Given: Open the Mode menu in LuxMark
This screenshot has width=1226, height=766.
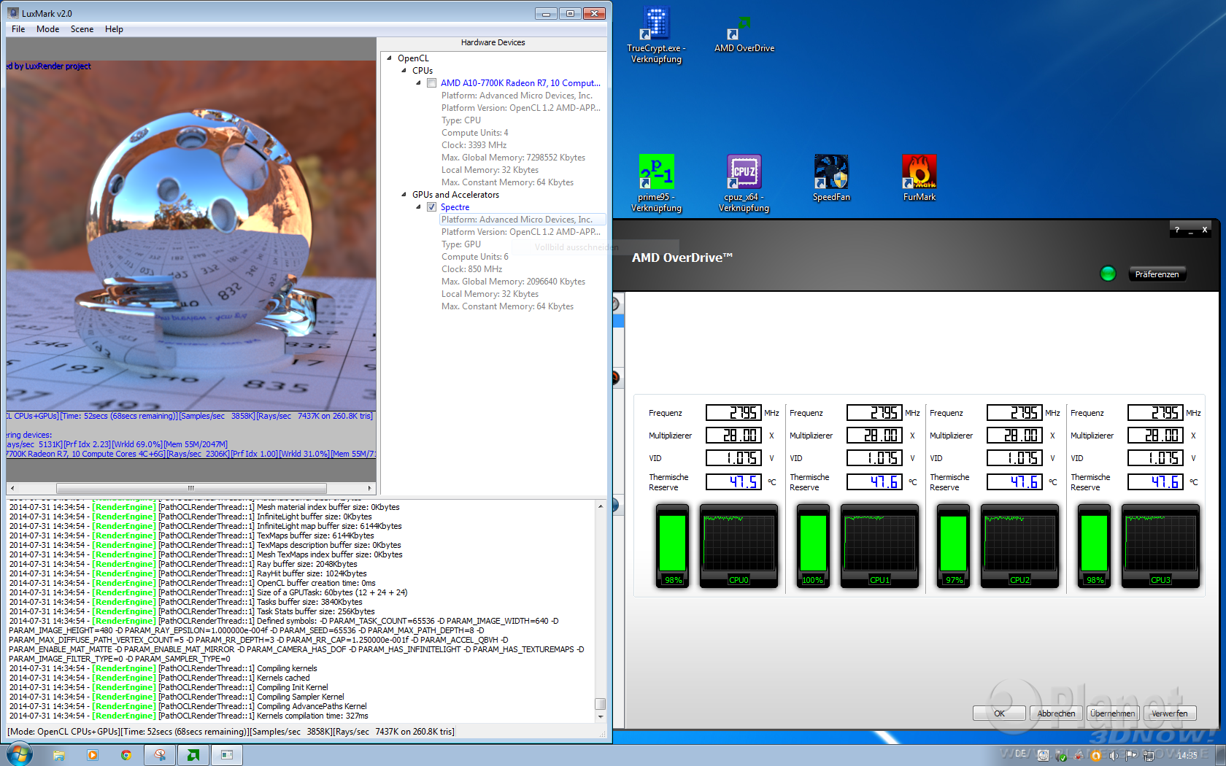Looking at the screenshot, I should click(x=48, y=29).
